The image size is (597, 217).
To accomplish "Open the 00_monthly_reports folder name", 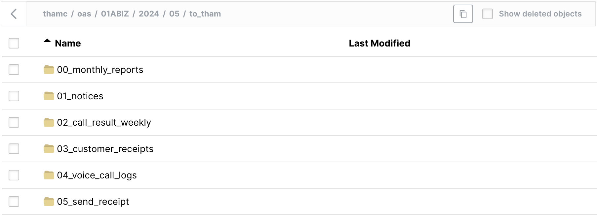I will tap(100, 70).
